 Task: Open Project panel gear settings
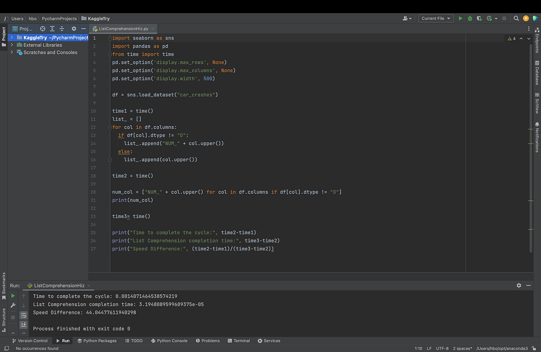pyautogui.click(x=74, y=28)
